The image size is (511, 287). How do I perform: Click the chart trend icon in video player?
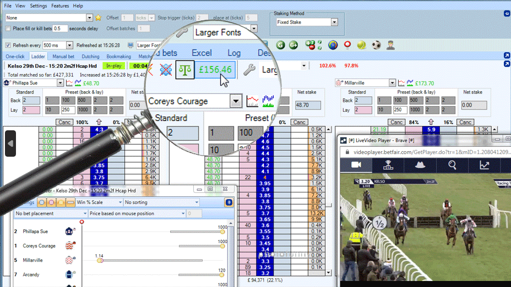(x=484, y=165)
